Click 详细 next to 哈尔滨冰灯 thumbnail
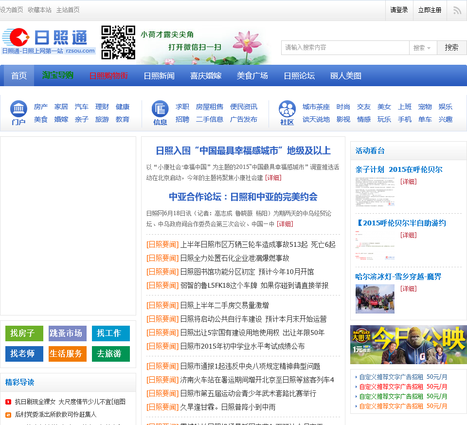The height and width of the screenshot is (425, 467). click(408, 289)
